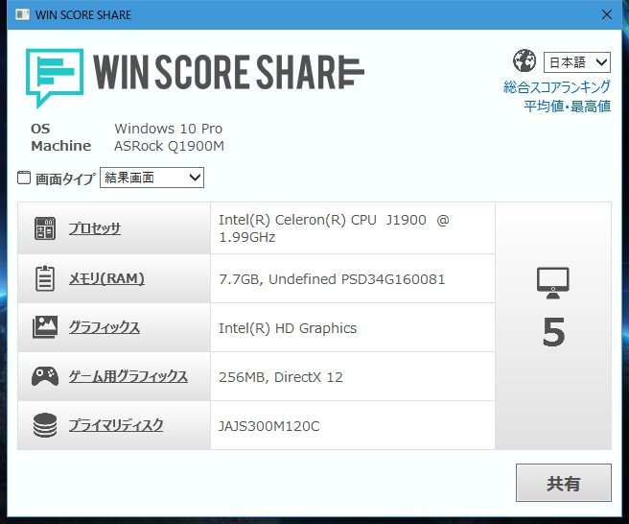Viewport: 629px width, 524px height.
Task: Click the graphics picture icon
Action: point(44,327)
